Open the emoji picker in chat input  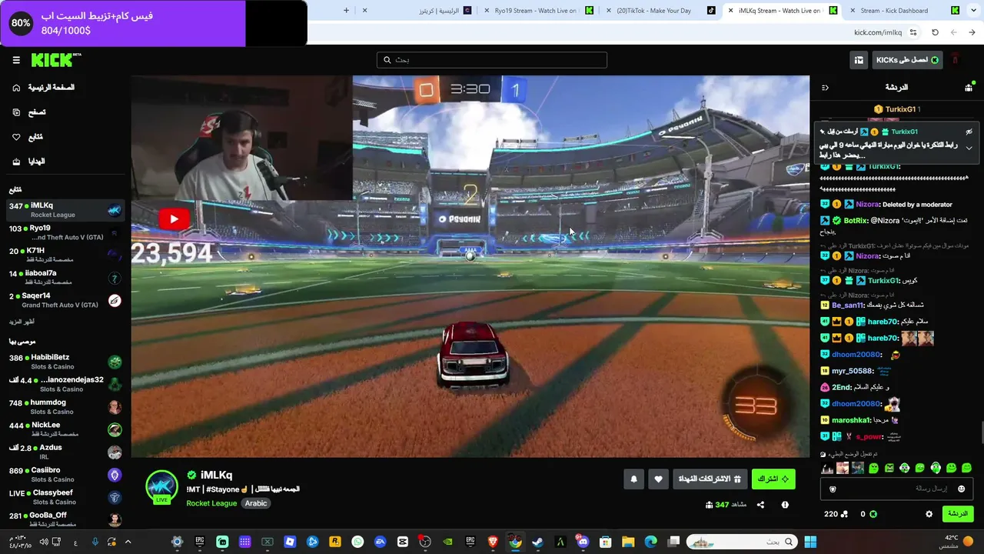point(961,489)
